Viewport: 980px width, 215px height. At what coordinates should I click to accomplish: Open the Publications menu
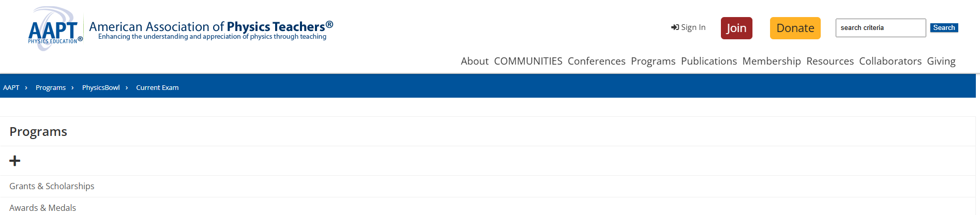(x=709, y=61)
